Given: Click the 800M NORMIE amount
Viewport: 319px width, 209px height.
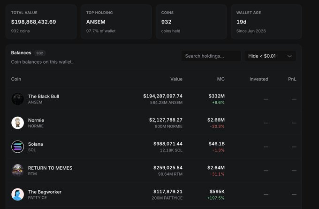Looking at the screenshot, I should [169, 126].
